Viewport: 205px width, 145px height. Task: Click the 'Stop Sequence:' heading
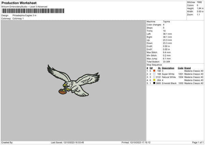[x=154, y=65]
